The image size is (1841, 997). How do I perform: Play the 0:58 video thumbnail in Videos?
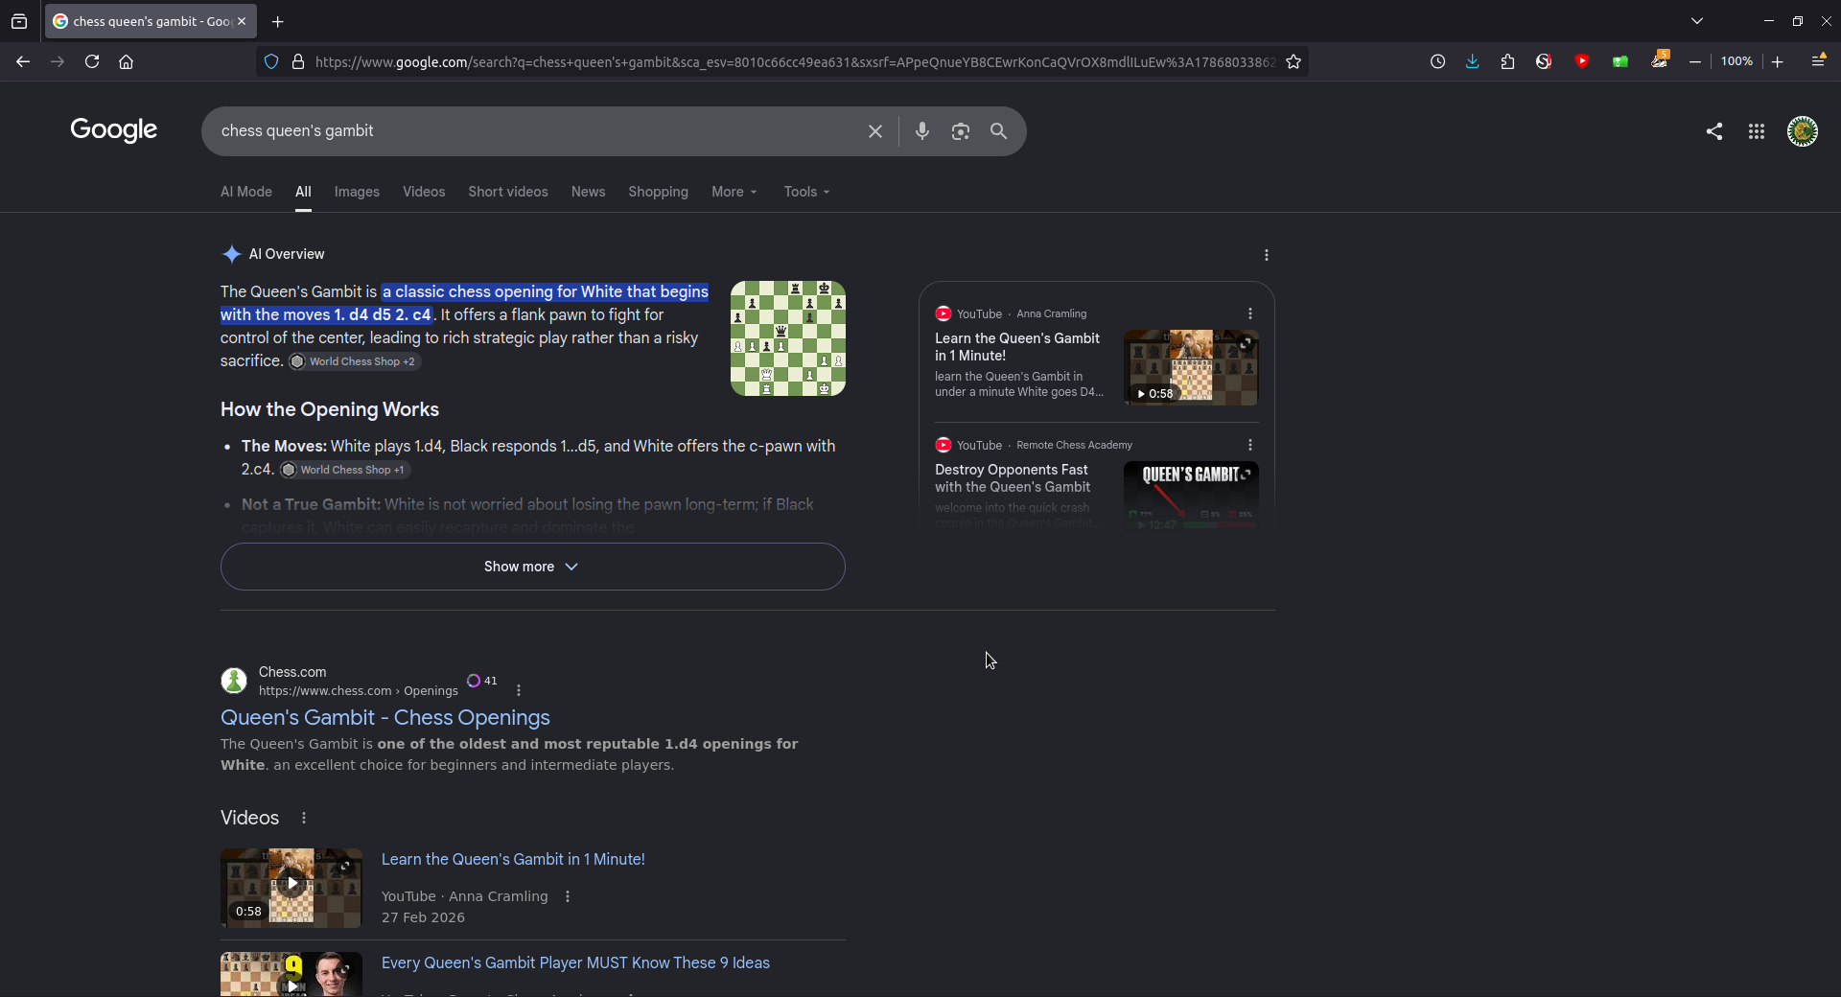(291, 888)
